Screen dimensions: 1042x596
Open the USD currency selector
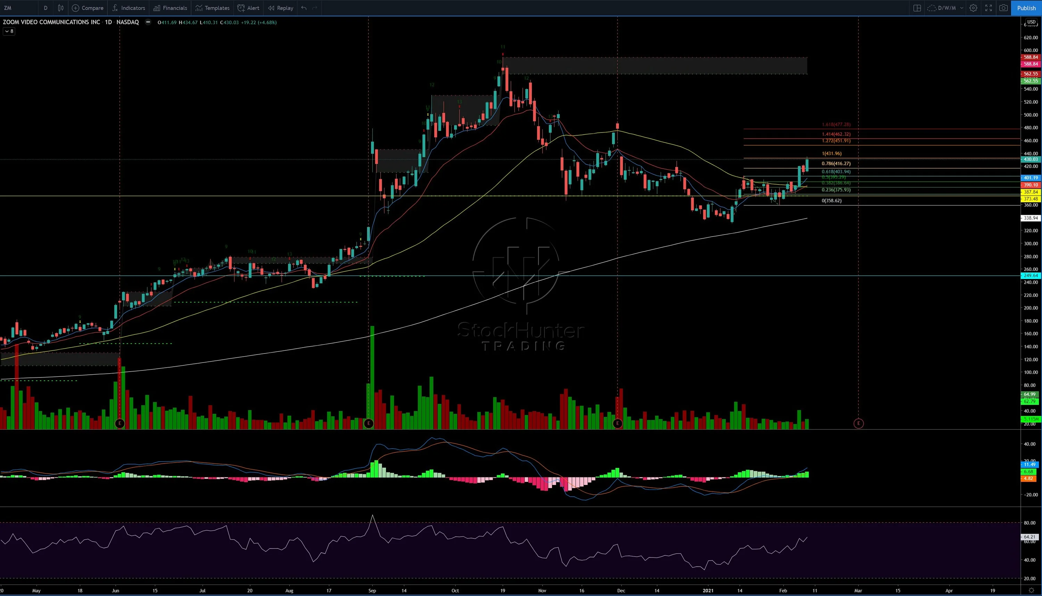click(x=1031, y=22)
